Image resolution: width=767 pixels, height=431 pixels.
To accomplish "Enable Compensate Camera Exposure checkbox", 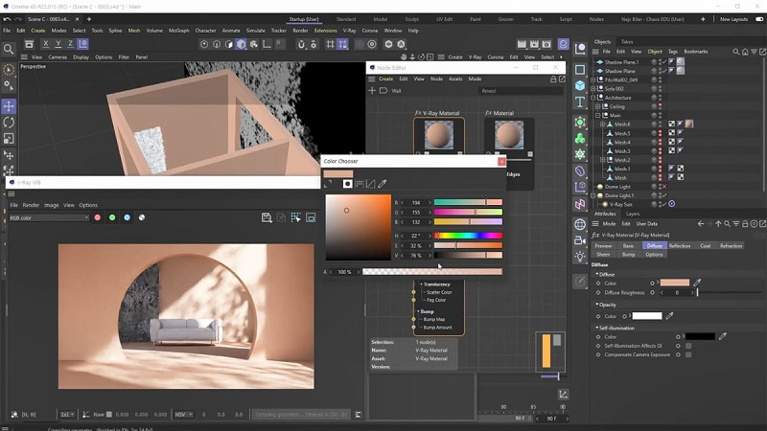I will tap(687, 354).
